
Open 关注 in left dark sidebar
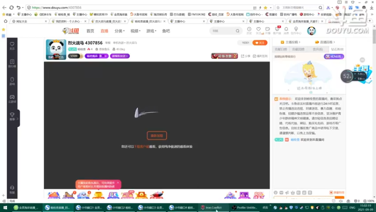[12, 46]
